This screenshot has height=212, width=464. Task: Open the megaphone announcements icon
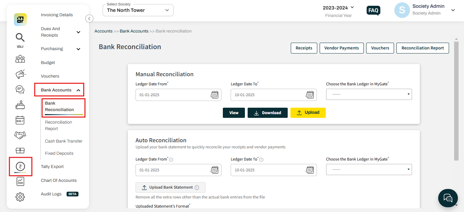coord(20,74)
